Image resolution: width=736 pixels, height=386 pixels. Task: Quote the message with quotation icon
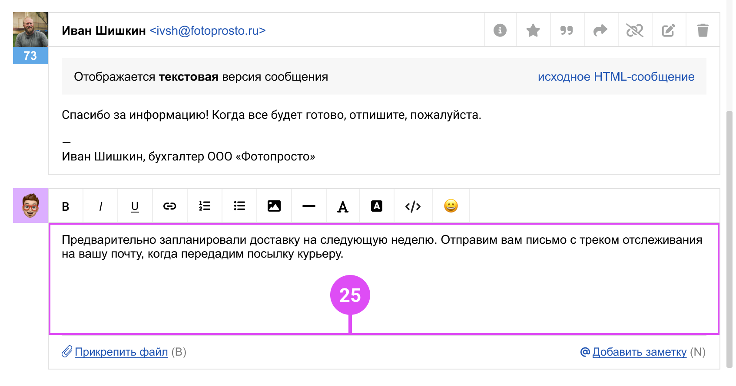(x=567, y=30)
